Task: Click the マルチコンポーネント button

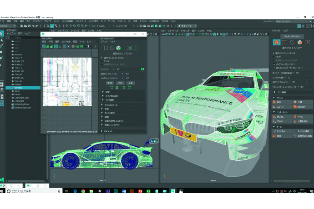Action: 292,36
